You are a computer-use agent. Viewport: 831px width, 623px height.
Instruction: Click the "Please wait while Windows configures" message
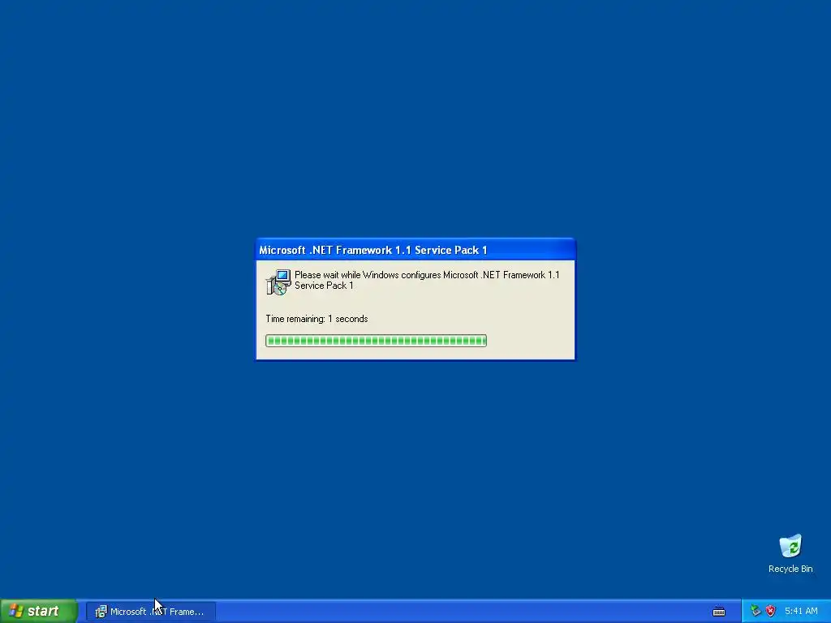(x=427, y=280)
